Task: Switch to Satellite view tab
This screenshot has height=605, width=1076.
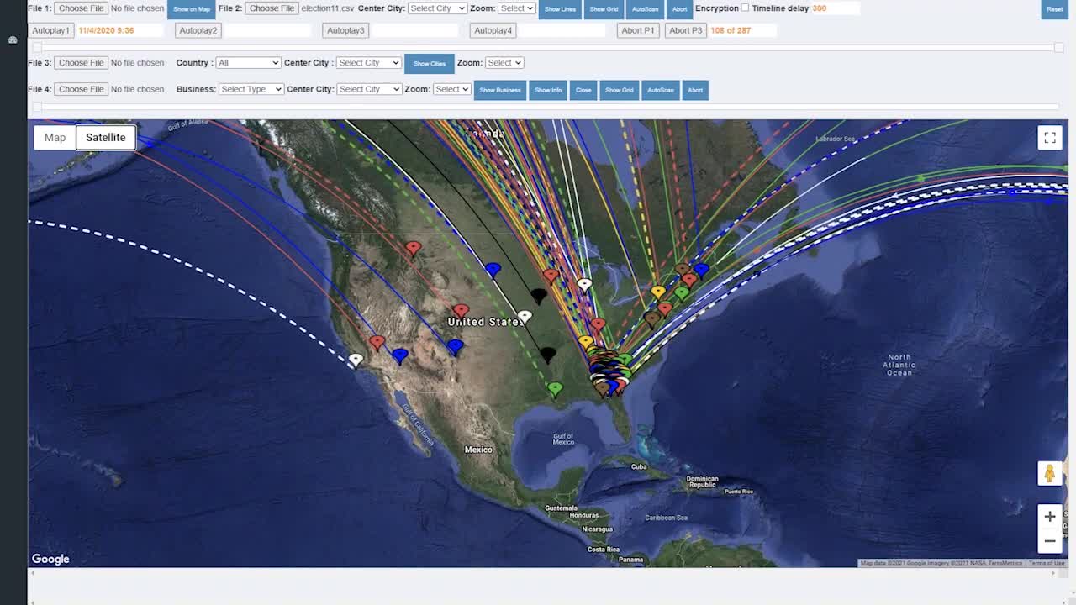Action: (x=106, y=138)
